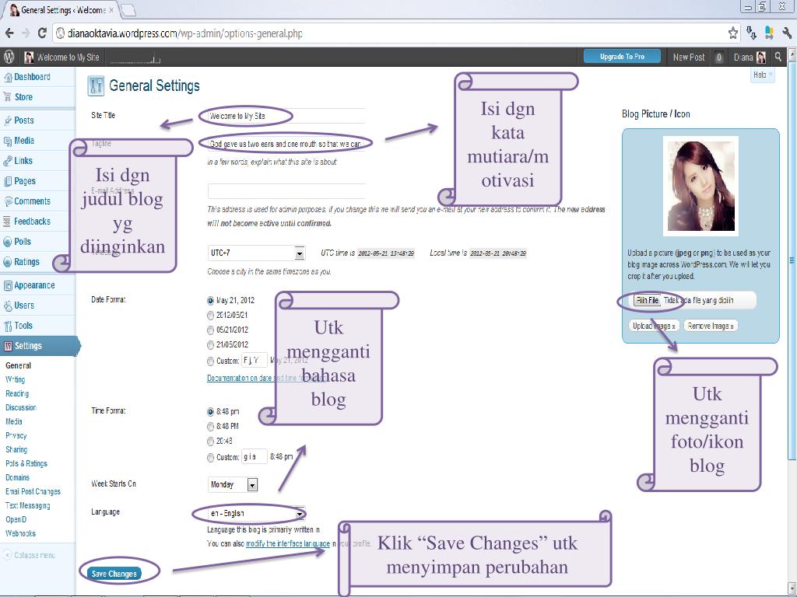Open Posts section in sidebar
The image size is (797, 597).
pos(24,120)
